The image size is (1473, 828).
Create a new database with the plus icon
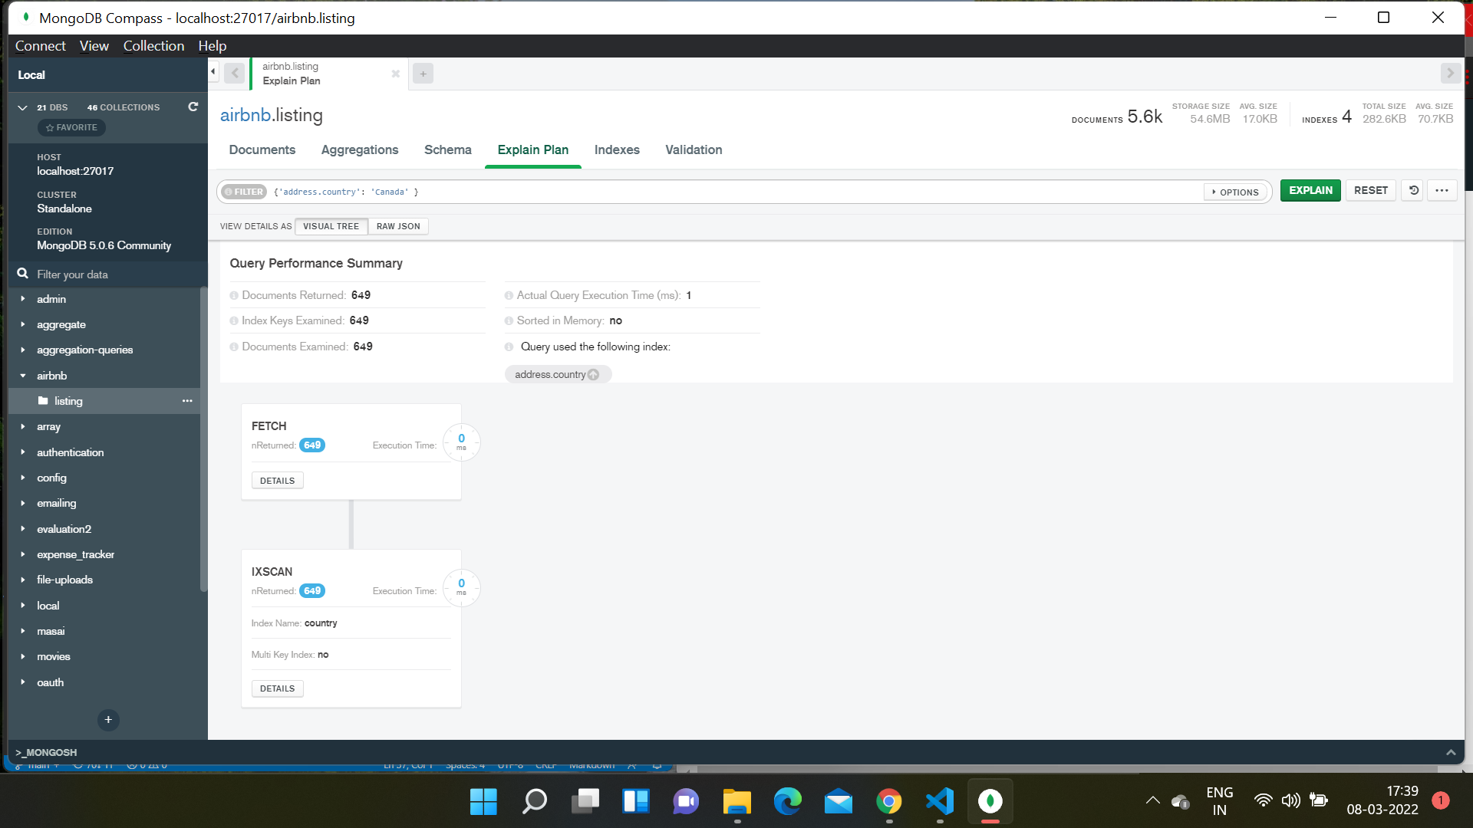(x=107, y=720)
